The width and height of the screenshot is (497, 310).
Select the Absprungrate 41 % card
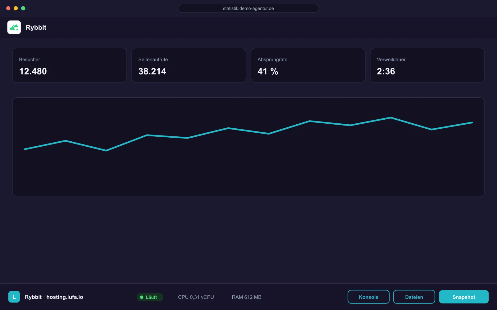[308, 65]
